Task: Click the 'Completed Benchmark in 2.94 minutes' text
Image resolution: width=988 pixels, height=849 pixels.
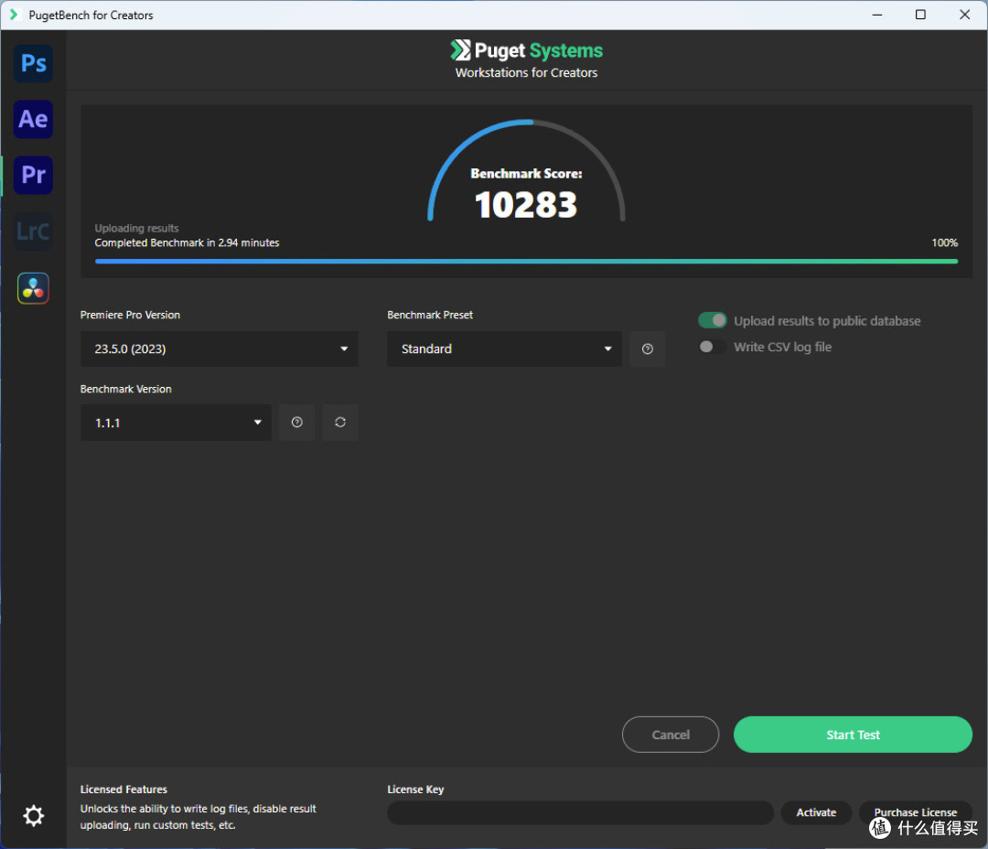Action: tap(187, 242)
